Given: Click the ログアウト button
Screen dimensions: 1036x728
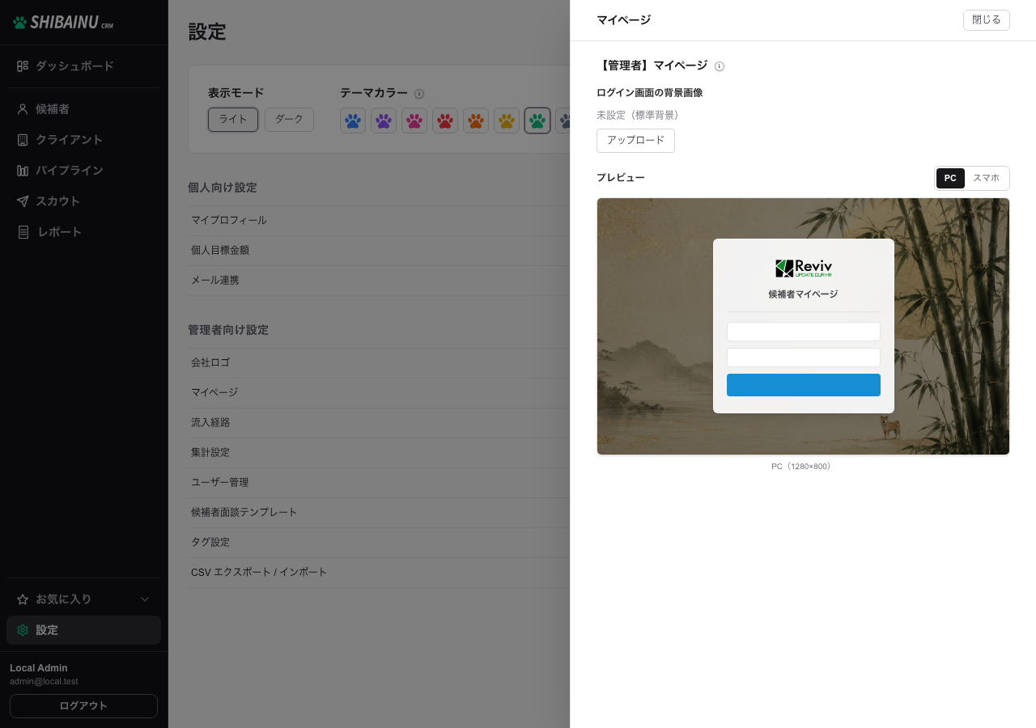Looking at the screenshot, I should pos(83,705).
